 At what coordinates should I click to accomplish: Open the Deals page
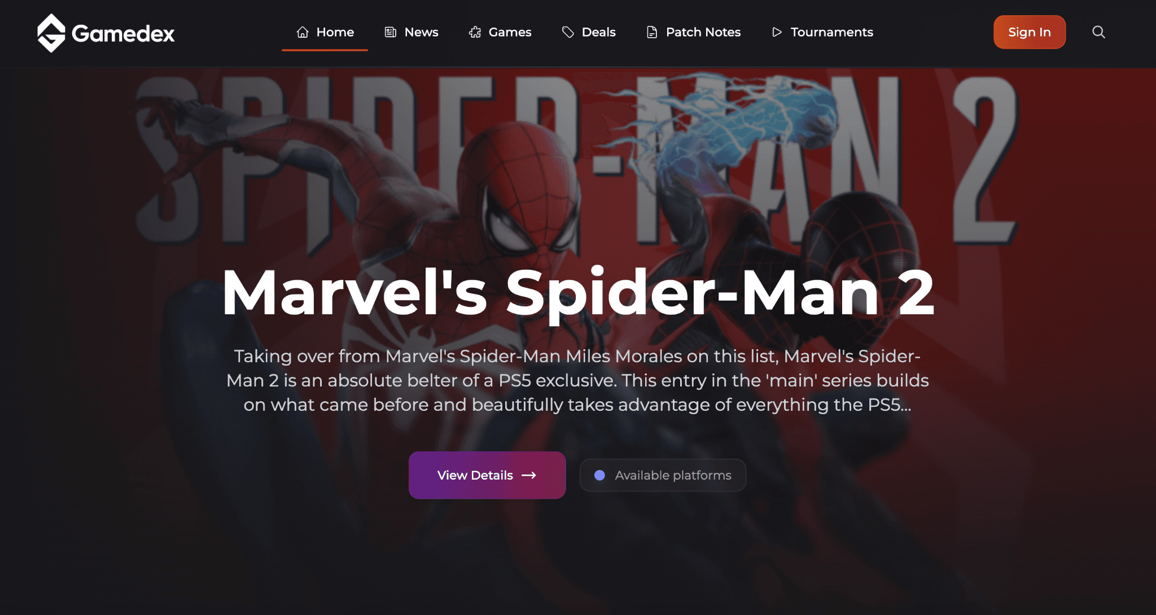pos(589,32)
